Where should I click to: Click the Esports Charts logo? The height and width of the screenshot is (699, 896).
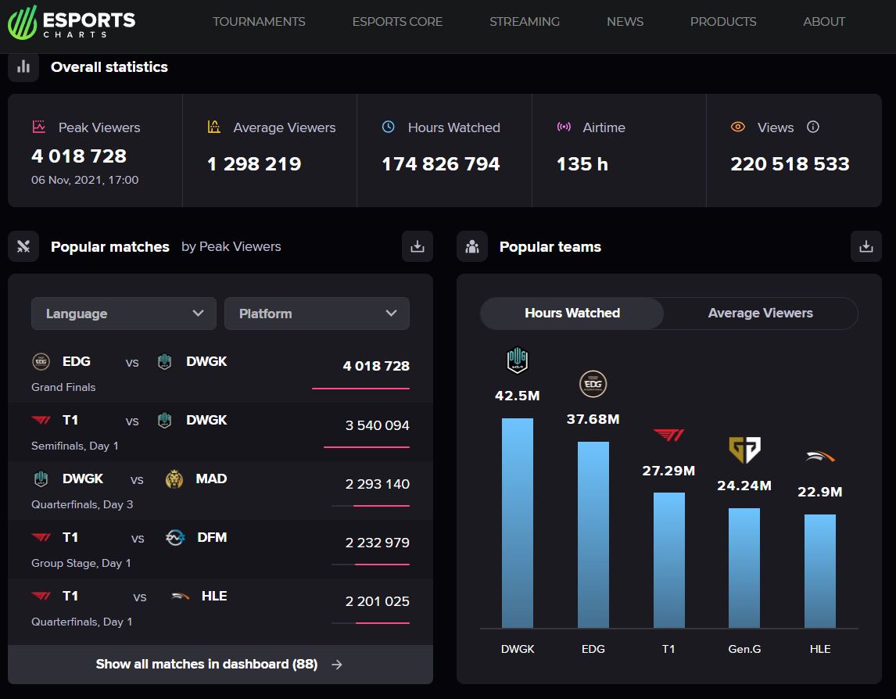click(71, 23)
